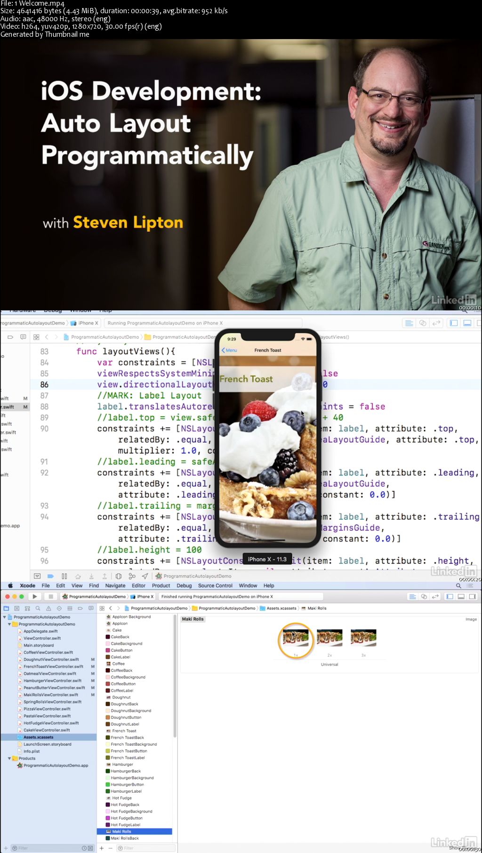Open the Find navigator magnifier icon
Viewport: 482px width, 853px height.
[x=38, y=608]
